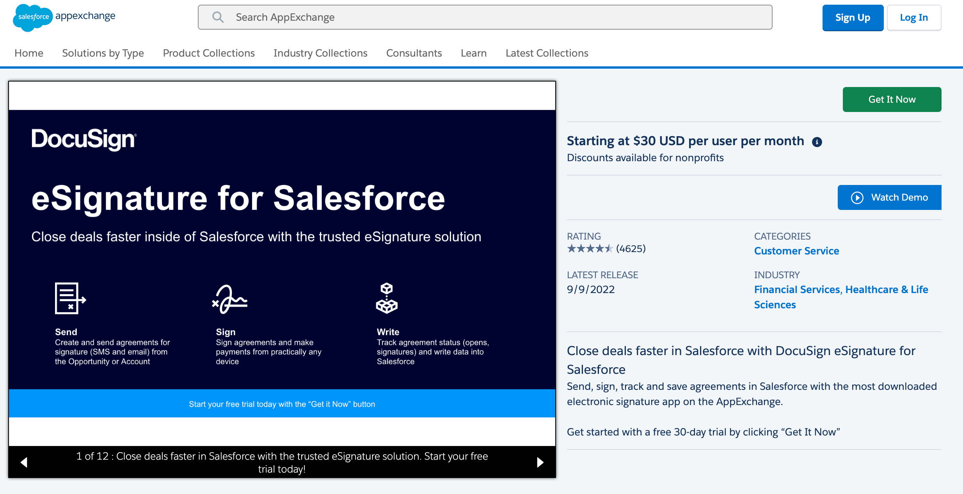The height and width of the screenshot is (494, 963).
Task: Click the Log In button
Action: 914,18
